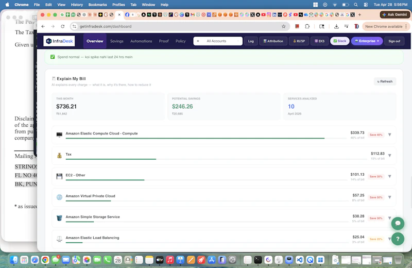Expand the Tax charge row
Image resolution: width=412 pixels, height=268 pixels.
coord(390,156)
